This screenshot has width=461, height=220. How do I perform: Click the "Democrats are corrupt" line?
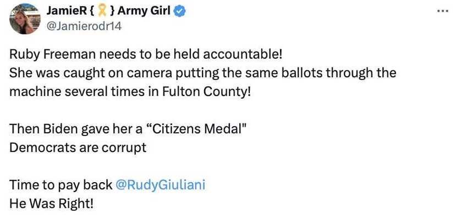pos(79,148)
